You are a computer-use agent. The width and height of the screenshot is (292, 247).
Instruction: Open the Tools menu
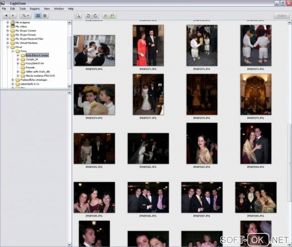[x=22, y=9]
